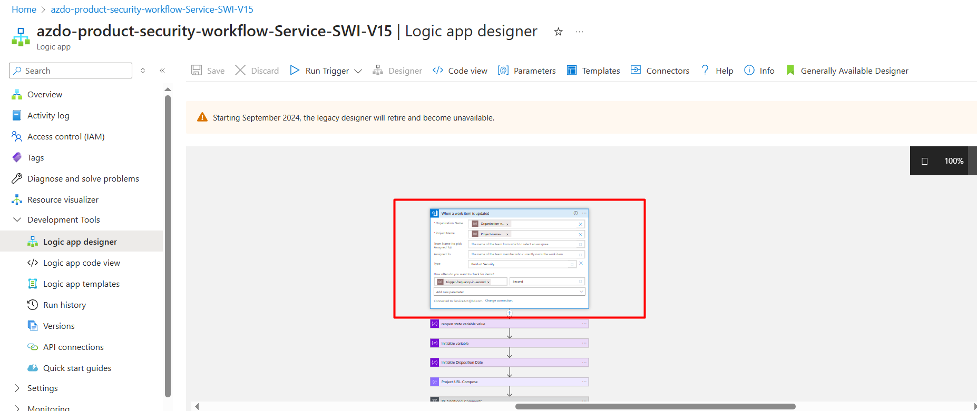Click the Designer icon in toolbar
Viewport: 977px width, 411px height.
tap(378, 70)
